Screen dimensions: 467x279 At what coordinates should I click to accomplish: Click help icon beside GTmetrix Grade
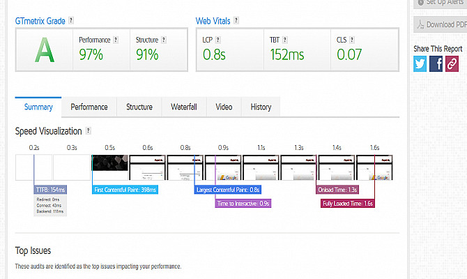tap(72, 21)
